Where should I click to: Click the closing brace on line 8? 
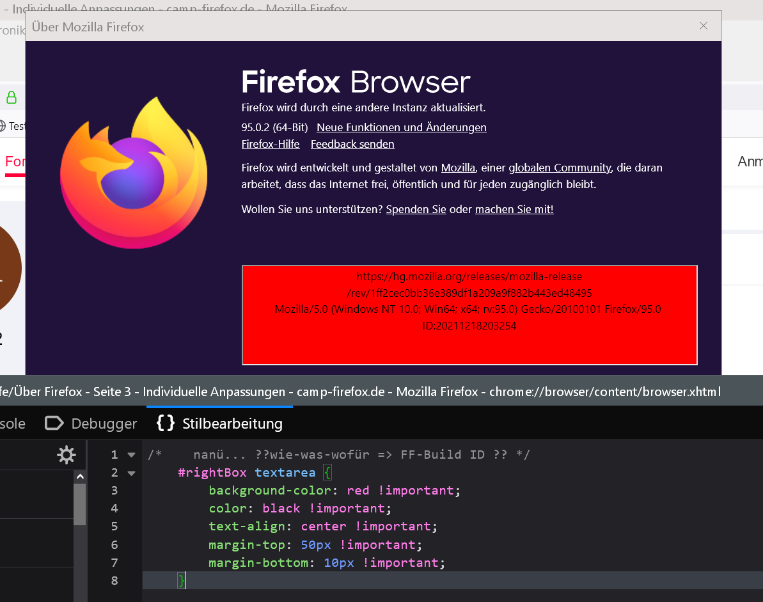click(x=182, y=581)
